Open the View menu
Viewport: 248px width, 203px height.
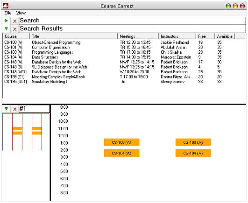[21, 13]
